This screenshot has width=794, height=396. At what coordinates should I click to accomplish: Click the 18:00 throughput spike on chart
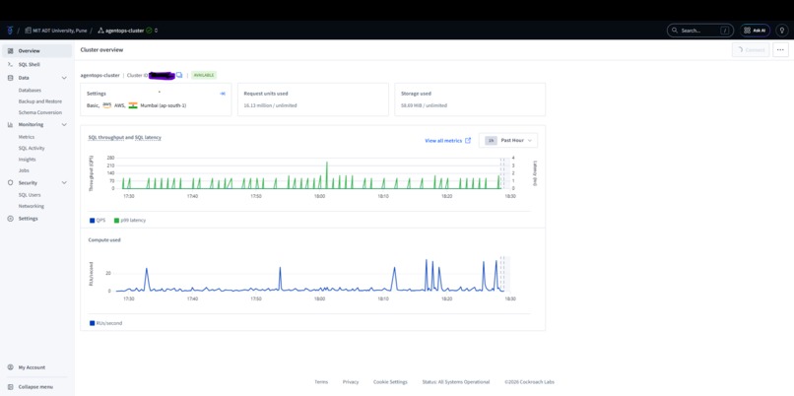pyautogui.click(x=327, y=174)
